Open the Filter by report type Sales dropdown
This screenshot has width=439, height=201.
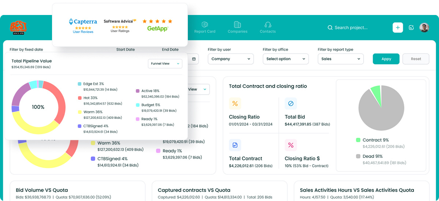(x=341, y=59)
